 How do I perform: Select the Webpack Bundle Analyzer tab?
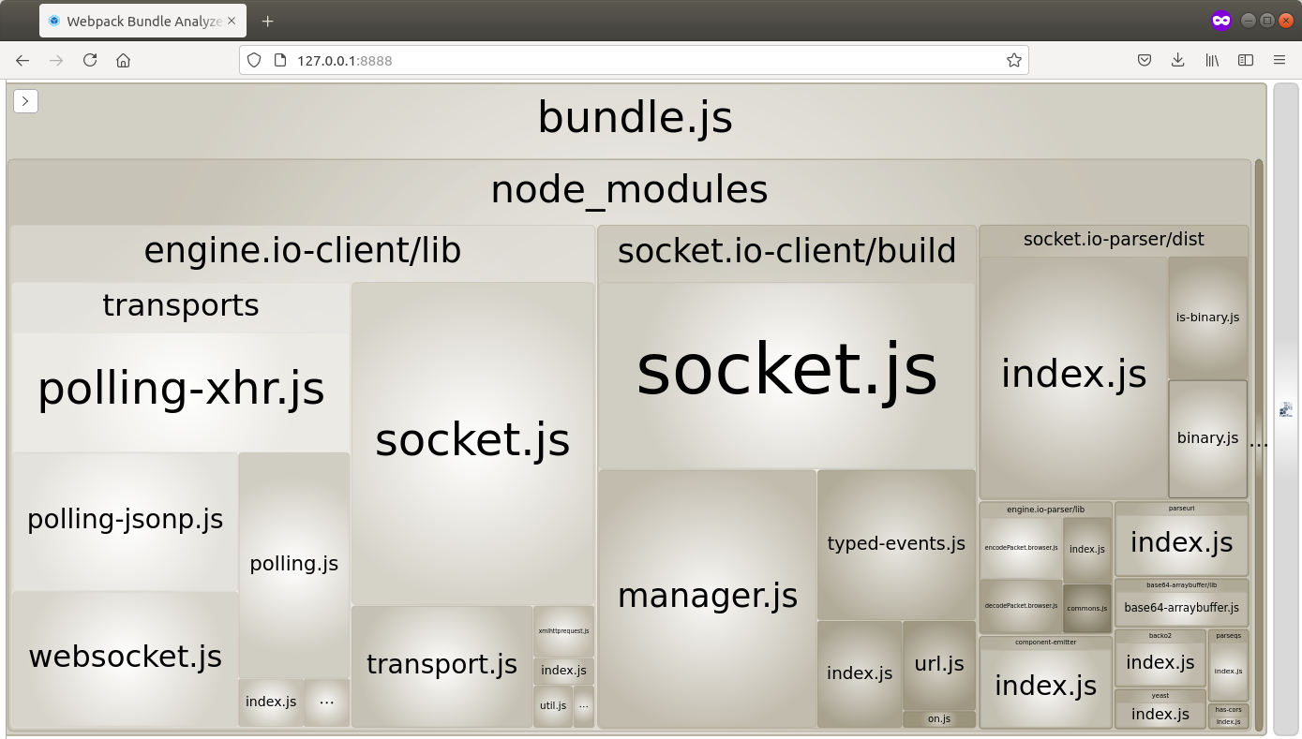coord(131,20)
